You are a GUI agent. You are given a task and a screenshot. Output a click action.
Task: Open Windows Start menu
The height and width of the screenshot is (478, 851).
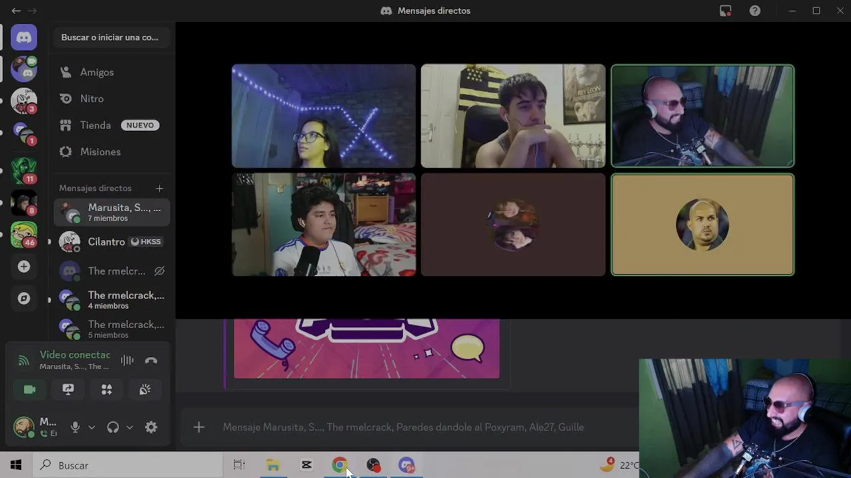point(16,465)
